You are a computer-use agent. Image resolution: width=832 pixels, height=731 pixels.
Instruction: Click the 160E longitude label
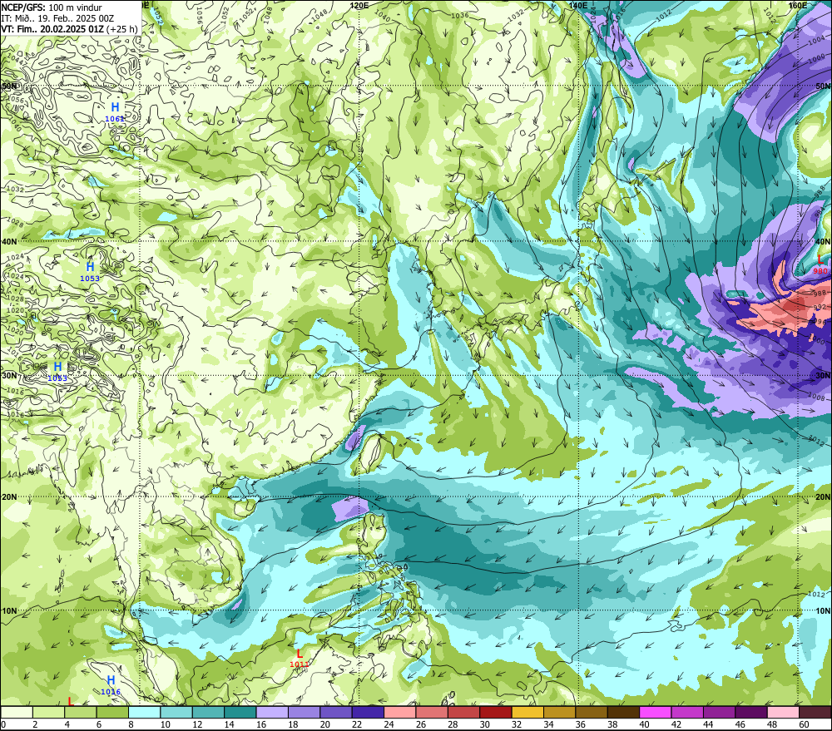click(798, 5)
